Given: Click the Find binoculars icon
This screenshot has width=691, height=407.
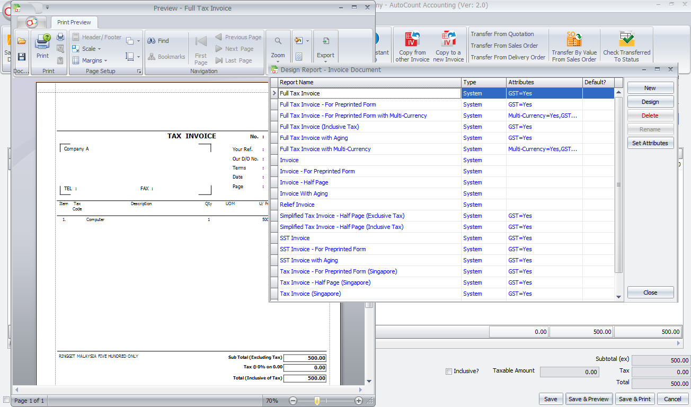Looking at the screenshot, I should click(x=152, y=41).
